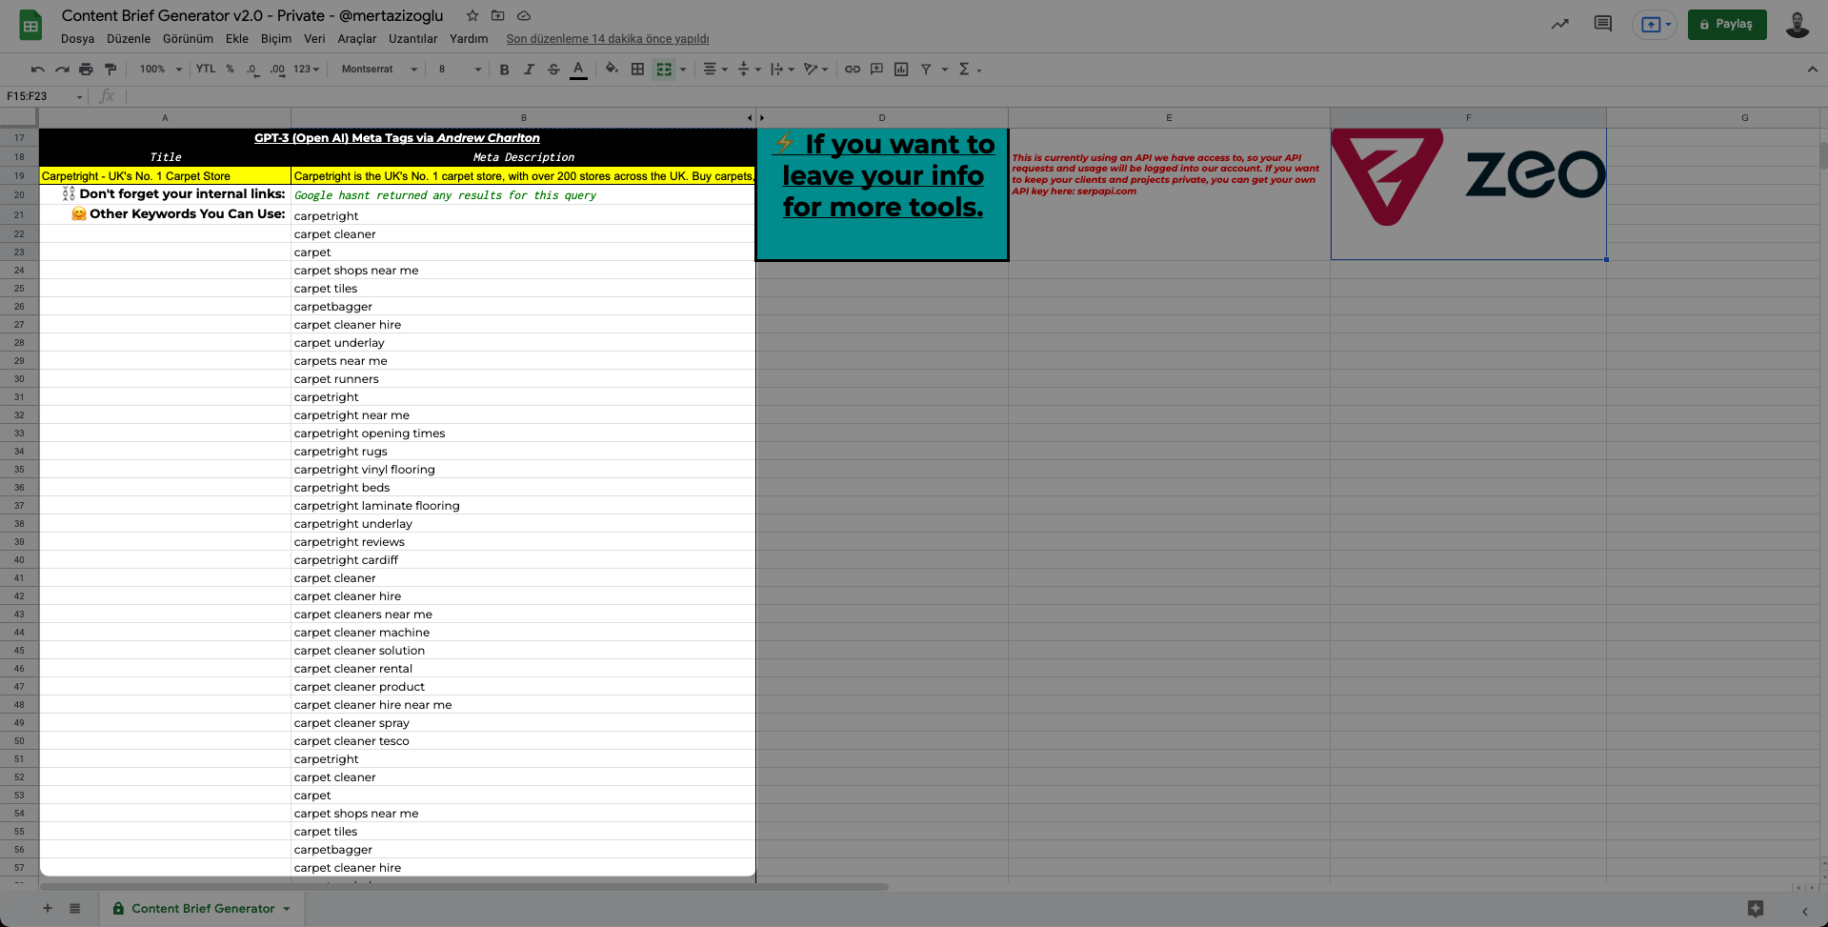1828x927 pixels.
Task: Insert a link from toolbar
Action: (x=853, y=70)
